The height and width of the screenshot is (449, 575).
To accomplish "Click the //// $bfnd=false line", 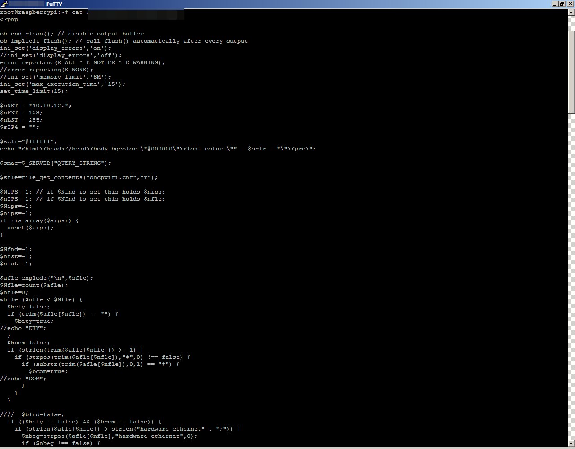I will [32, 414].
